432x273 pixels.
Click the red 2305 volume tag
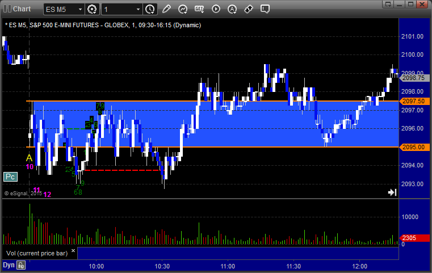coord(414,238)
